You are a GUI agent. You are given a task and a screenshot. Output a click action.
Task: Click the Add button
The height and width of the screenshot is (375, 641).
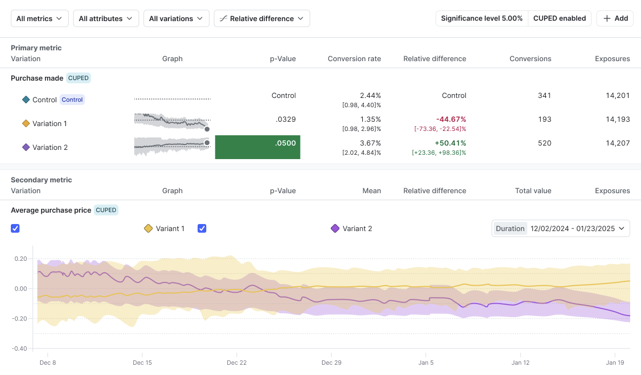pos(615,18)
